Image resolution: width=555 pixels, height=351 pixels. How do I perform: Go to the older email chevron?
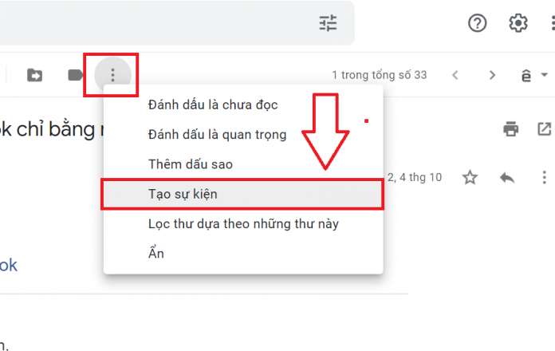click(x=492, y=75)
